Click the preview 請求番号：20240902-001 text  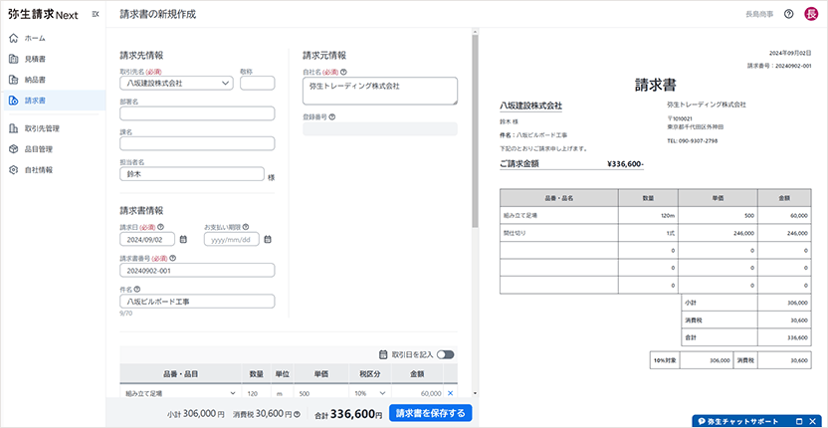(779, 67)
